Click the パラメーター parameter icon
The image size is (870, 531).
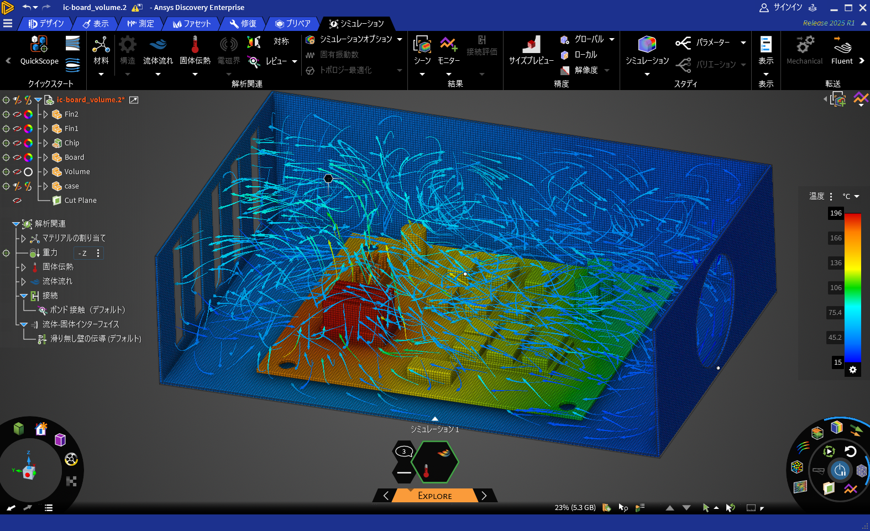tap(683, 43)
